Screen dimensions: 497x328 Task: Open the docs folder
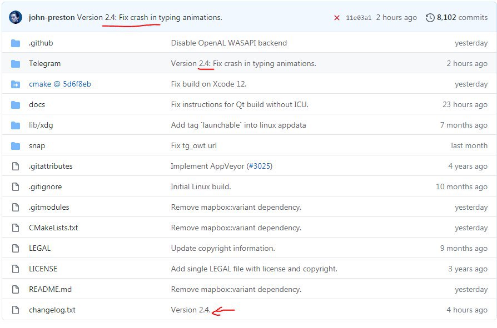coord(37,105)
